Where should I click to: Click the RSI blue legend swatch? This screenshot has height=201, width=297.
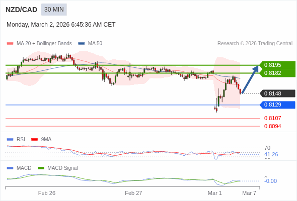(x=10, y=140)
